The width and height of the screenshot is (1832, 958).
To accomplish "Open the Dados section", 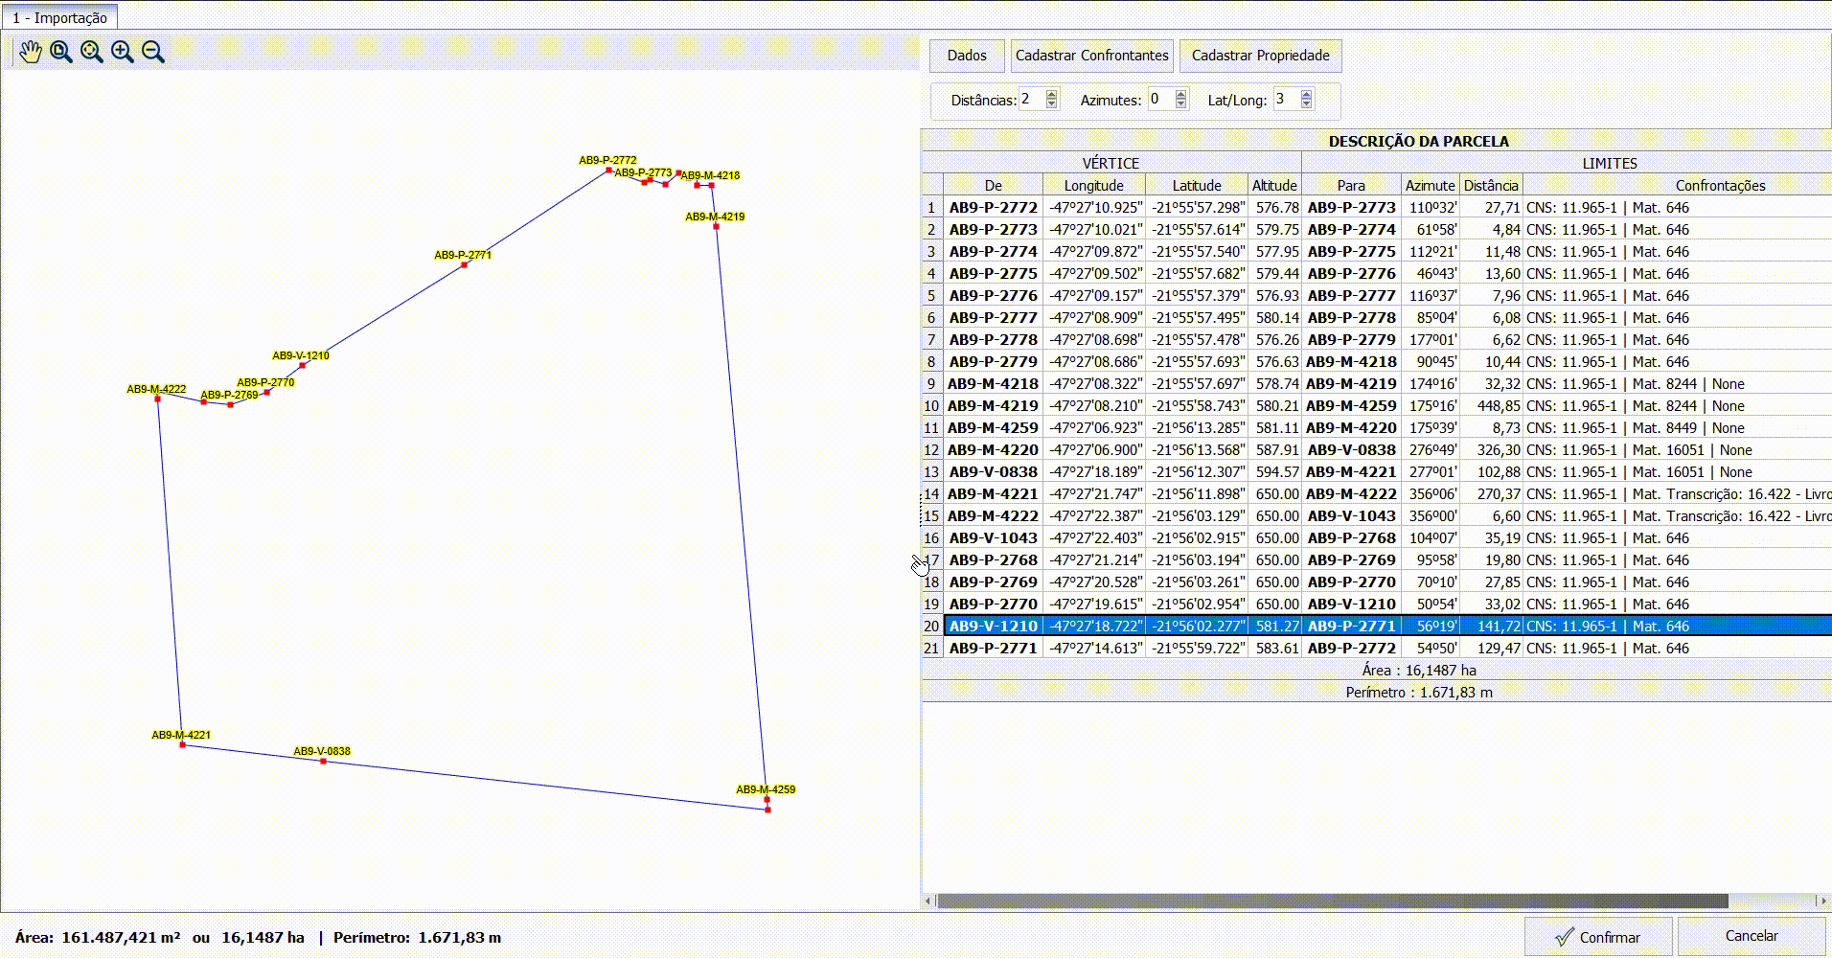I will coord(967,56).
